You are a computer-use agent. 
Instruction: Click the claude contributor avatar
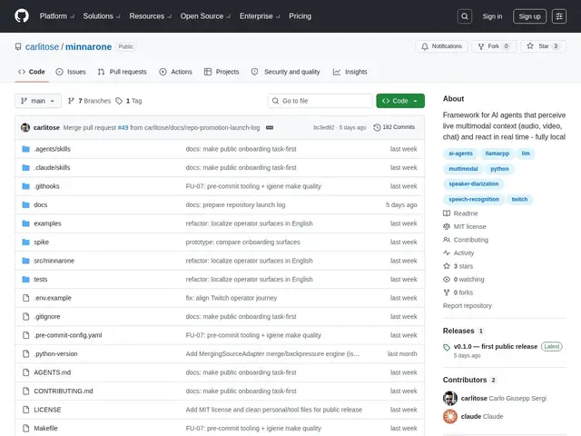coord(450,416)
